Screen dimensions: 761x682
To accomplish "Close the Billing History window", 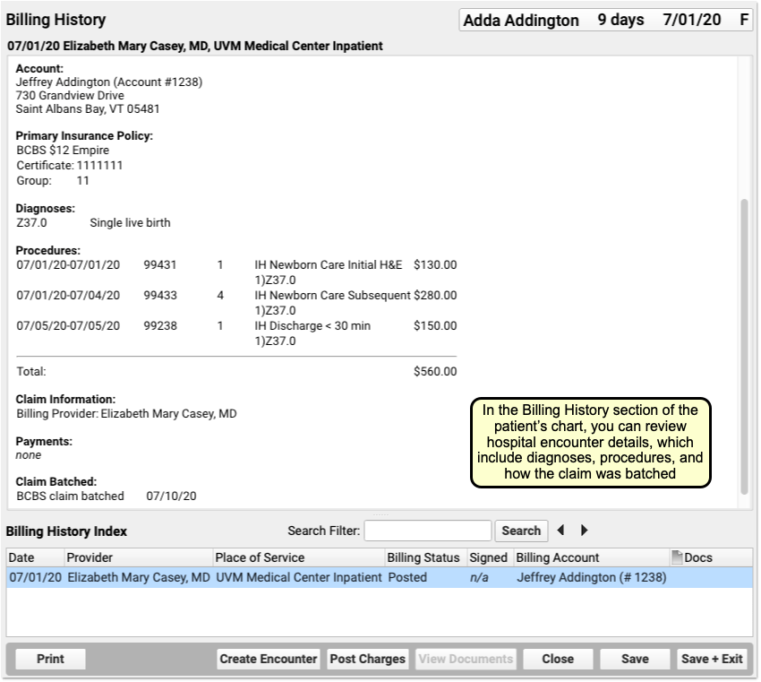I will click(558, 659).
